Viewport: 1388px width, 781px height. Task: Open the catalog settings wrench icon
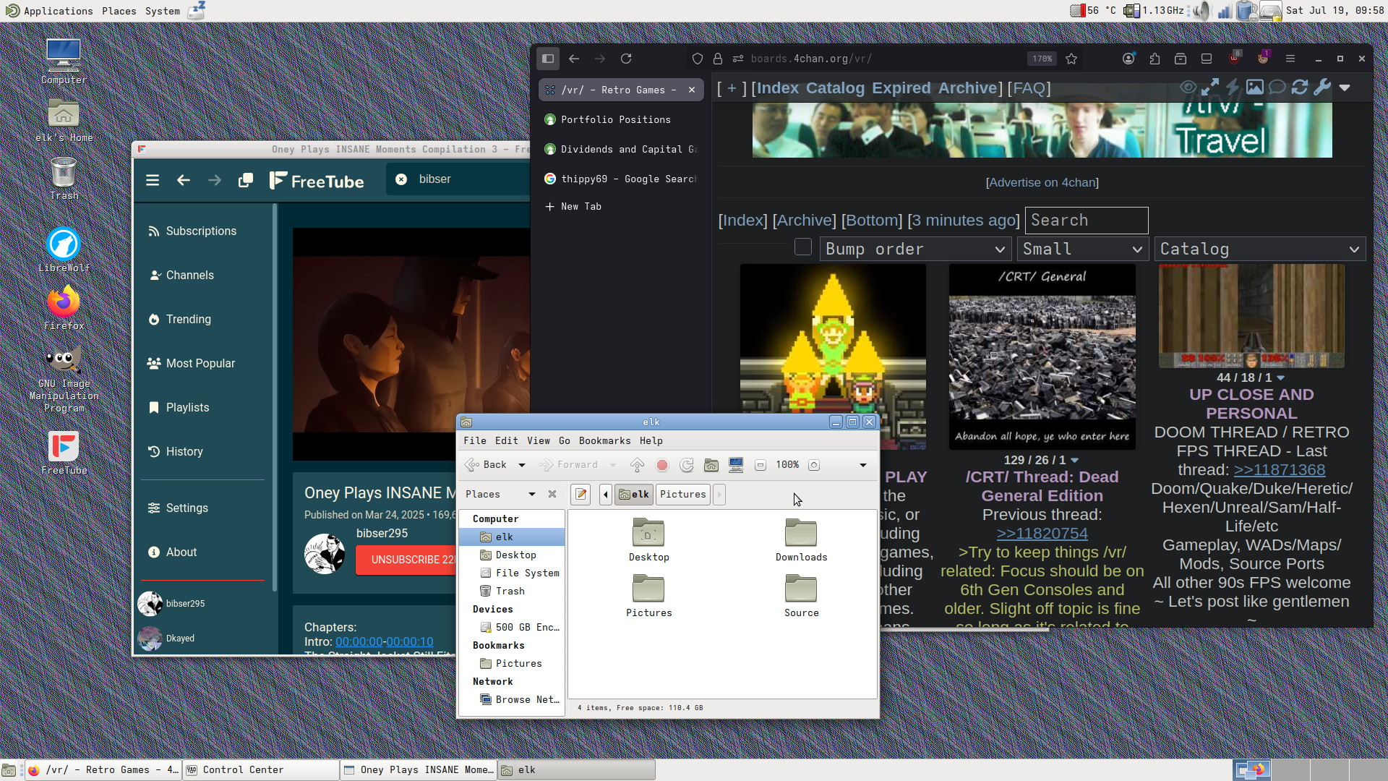[x=1322, y=88]
